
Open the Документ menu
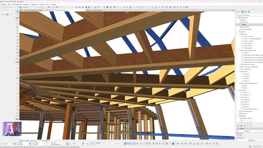[26, 4]
